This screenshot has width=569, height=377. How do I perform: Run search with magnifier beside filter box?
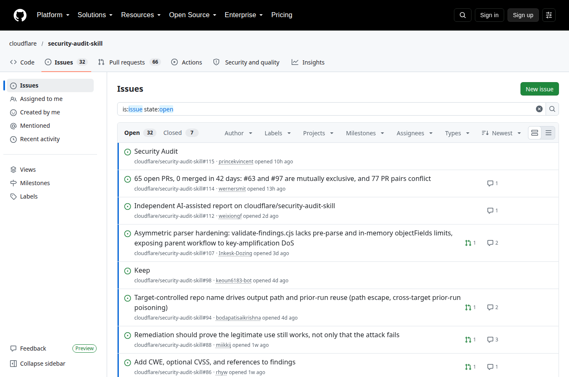552,109
